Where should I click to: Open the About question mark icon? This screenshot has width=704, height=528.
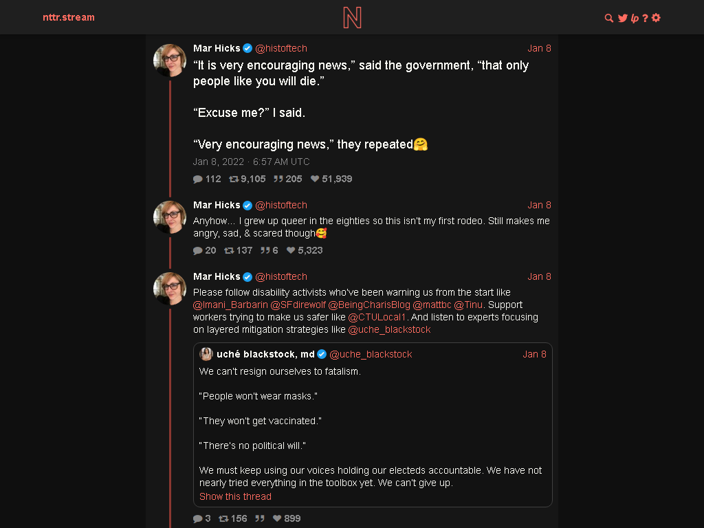point(645,18)
